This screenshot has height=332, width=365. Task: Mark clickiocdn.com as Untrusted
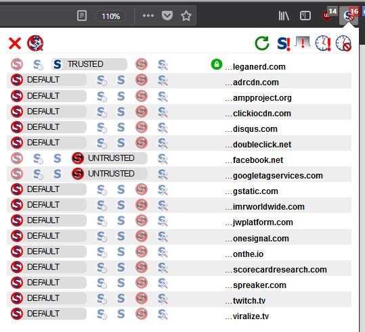tap(142, 112)
